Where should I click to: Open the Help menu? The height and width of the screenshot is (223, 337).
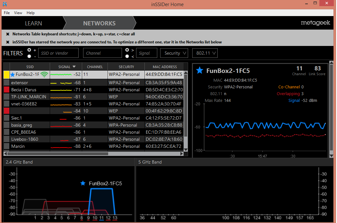click(30, 13)
